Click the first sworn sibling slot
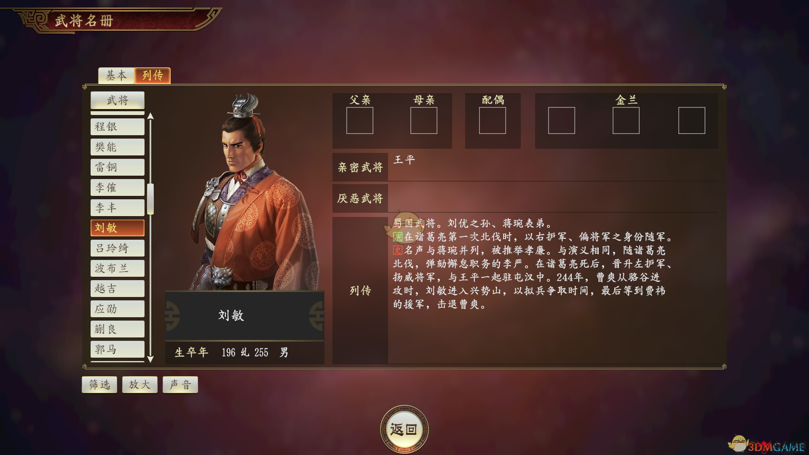 coord(561,120)
